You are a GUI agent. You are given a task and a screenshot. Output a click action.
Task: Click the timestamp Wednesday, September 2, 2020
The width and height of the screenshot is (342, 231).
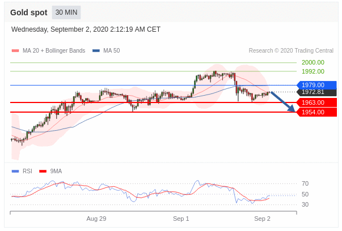click(x=86, y=29)
